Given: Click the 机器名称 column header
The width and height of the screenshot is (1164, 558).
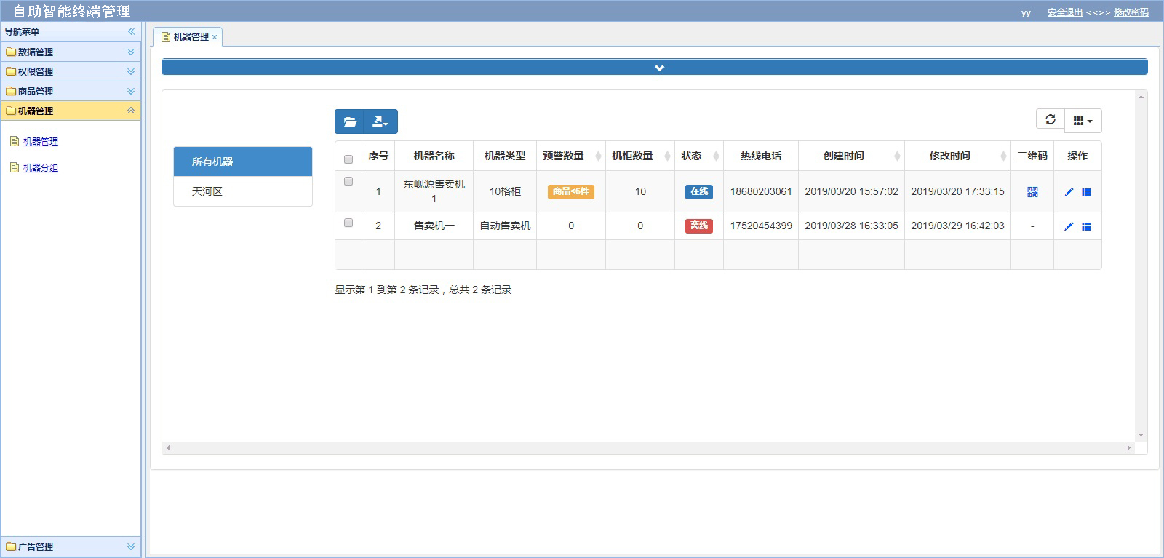Looking at the screenshot, I should coord(434,156).
